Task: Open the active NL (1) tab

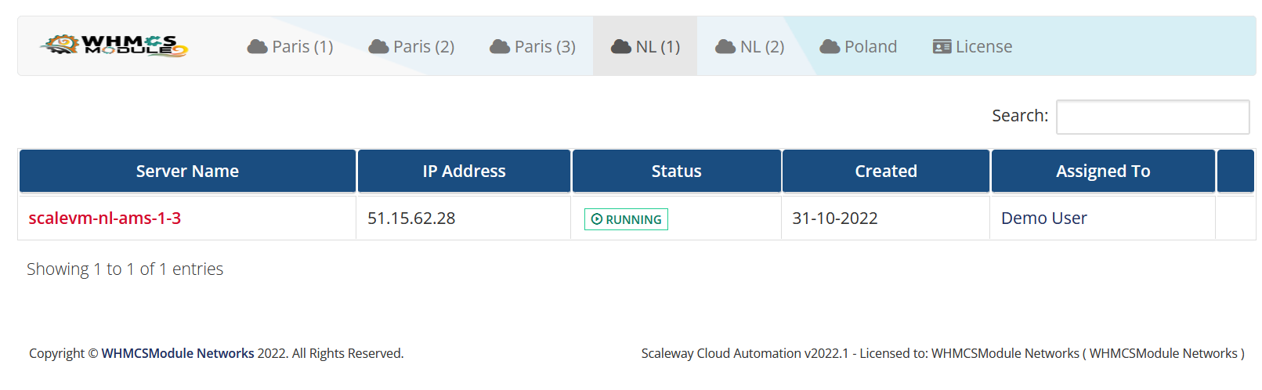Action: click(x=645, y=47)
